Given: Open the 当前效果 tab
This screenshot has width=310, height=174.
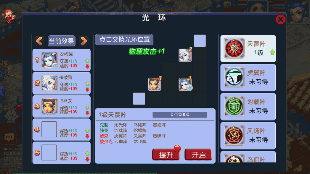Looking at the screenshot, I should [x=62, y=41].
